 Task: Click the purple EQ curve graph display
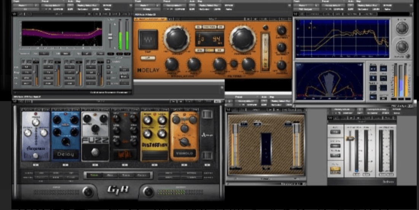(62, 33)
